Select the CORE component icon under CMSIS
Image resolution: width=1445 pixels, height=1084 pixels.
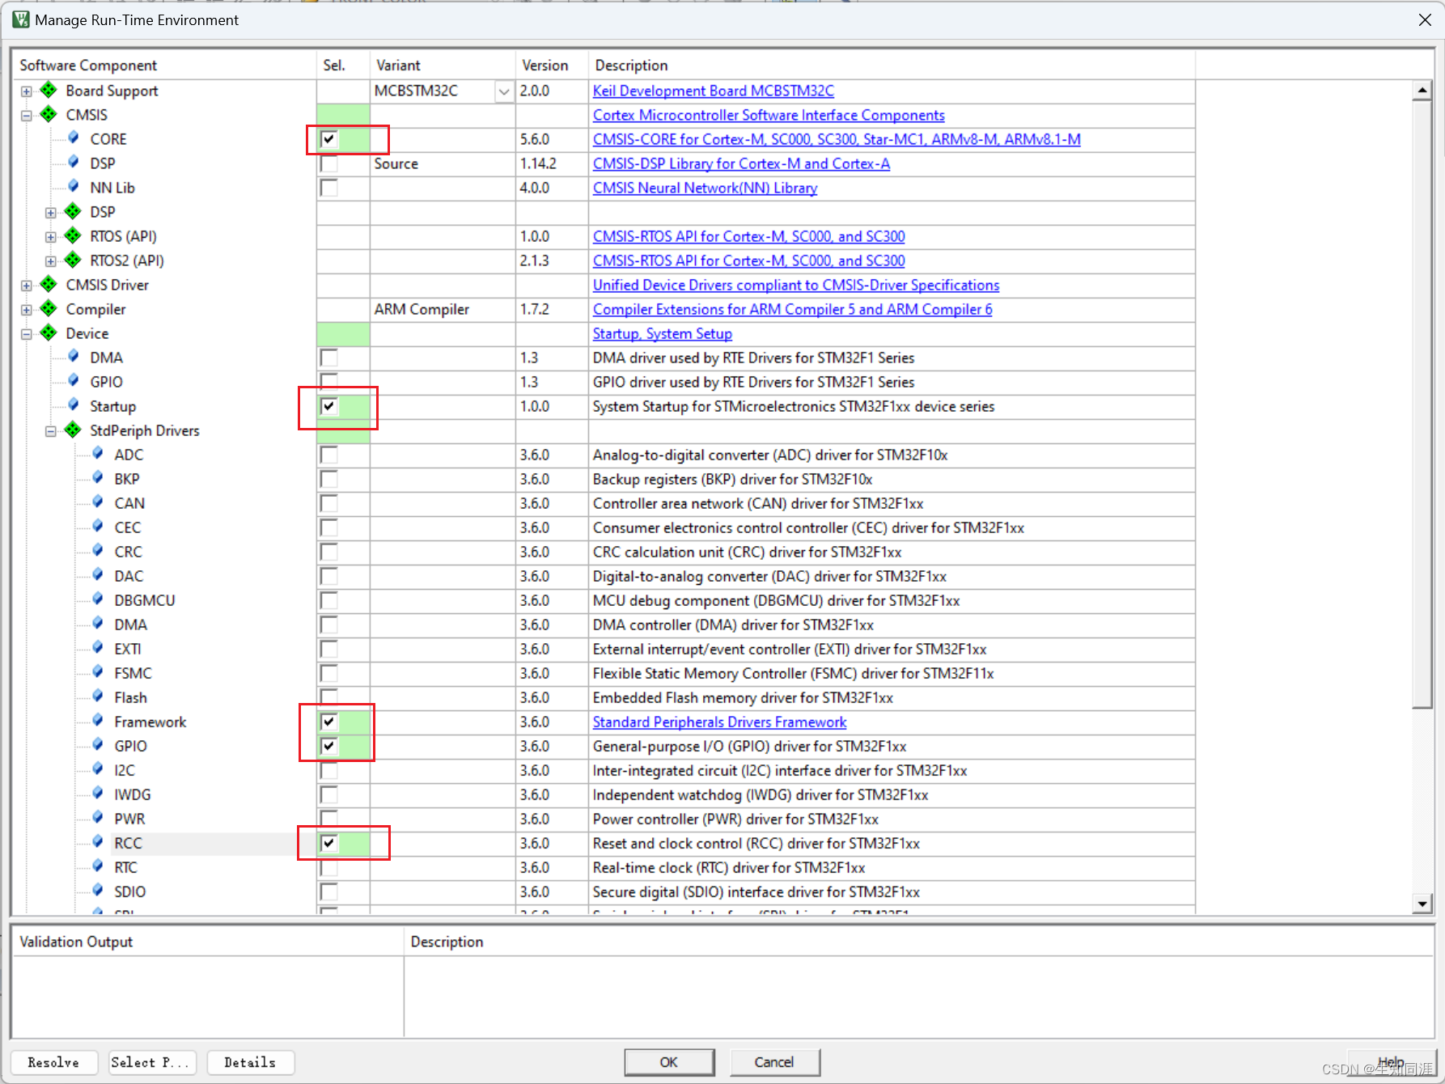pyautogui.click(x=73, y=138)
